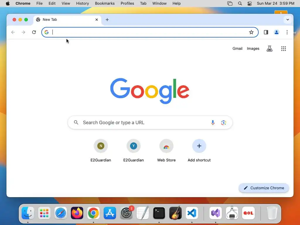This screenshot has width=300, height=225.
Task: Open App Store from the Dock
Action: click(110, 213)
